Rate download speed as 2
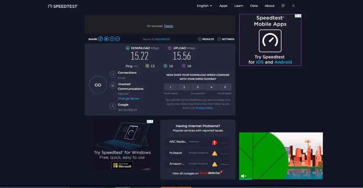 coord(184,87)
